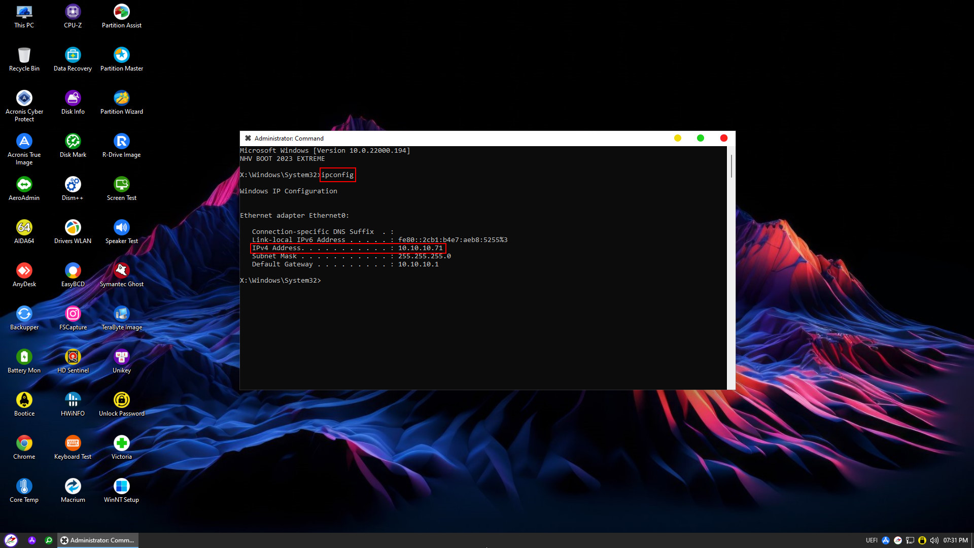This screenshot has height=548, width=974.
Task: Open the Unlock Password tool icon
Action: [x=121, y=400]
